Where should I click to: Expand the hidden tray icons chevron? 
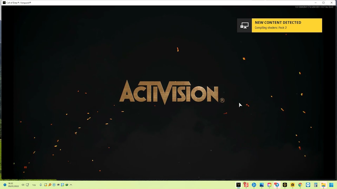[71, 185]
